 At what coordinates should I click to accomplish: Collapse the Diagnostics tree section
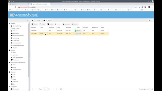pyautogui.click(x=10, y=87)
